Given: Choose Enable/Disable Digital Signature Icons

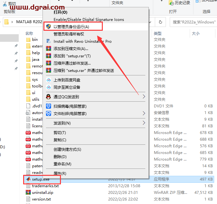Looking at the screenshot, I should click(89, 20).
